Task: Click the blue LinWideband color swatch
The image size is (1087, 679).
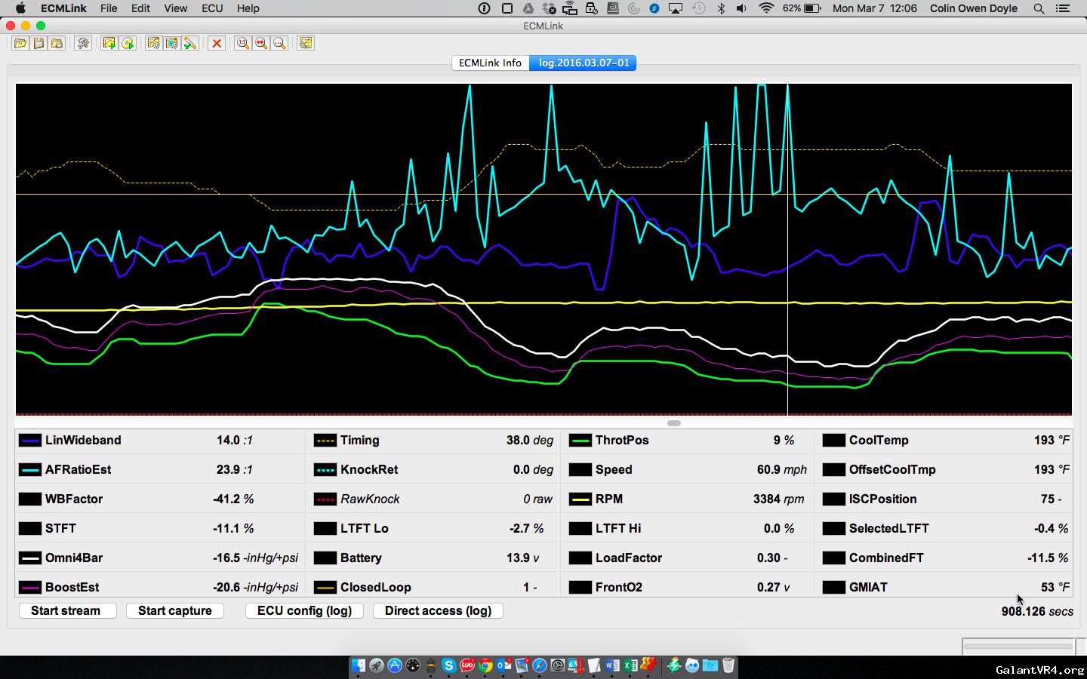Action: pos(30,441)
